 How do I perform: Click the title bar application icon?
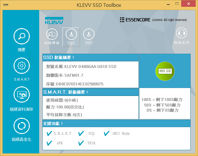6,5
